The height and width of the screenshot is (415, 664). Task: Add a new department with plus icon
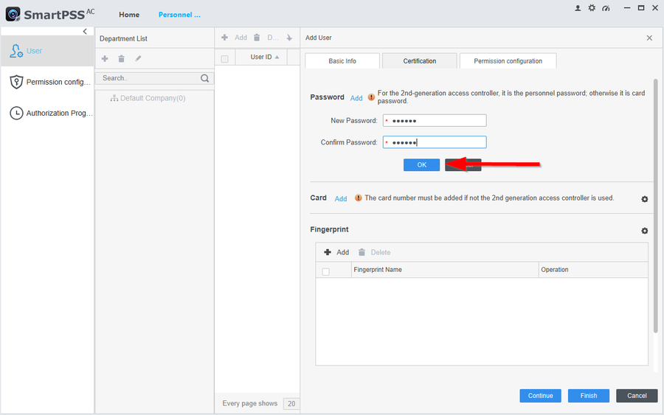point(105,58)
